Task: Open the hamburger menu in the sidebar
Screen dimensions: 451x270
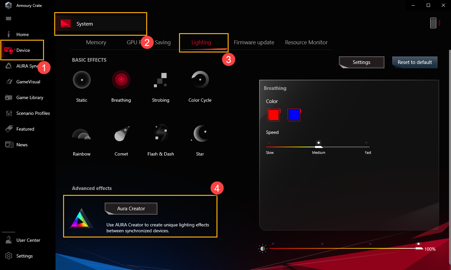Action: point(9,18)
